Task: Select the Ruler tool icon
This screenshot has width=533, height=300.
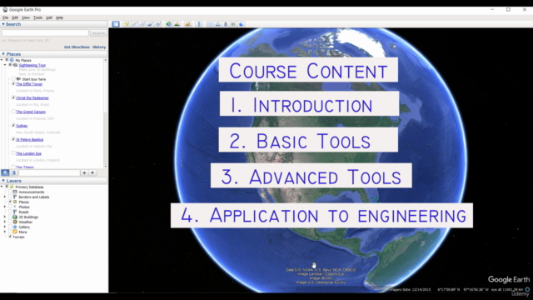Action: [199, 24]
